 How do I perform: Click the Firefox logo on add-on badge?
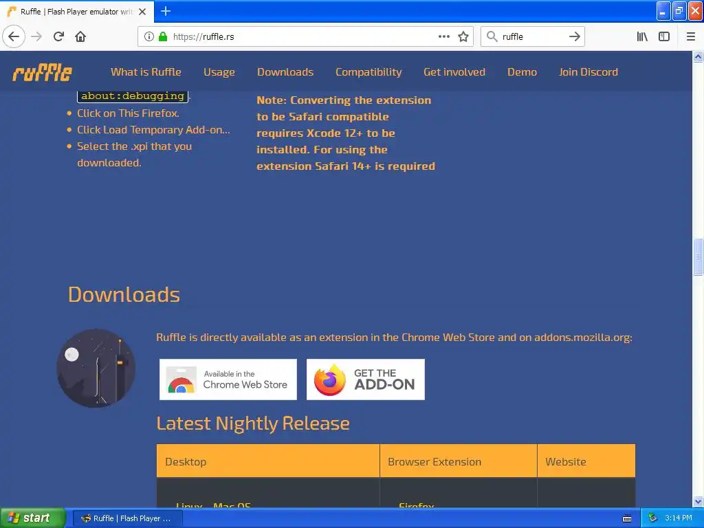tap(329, 379)
